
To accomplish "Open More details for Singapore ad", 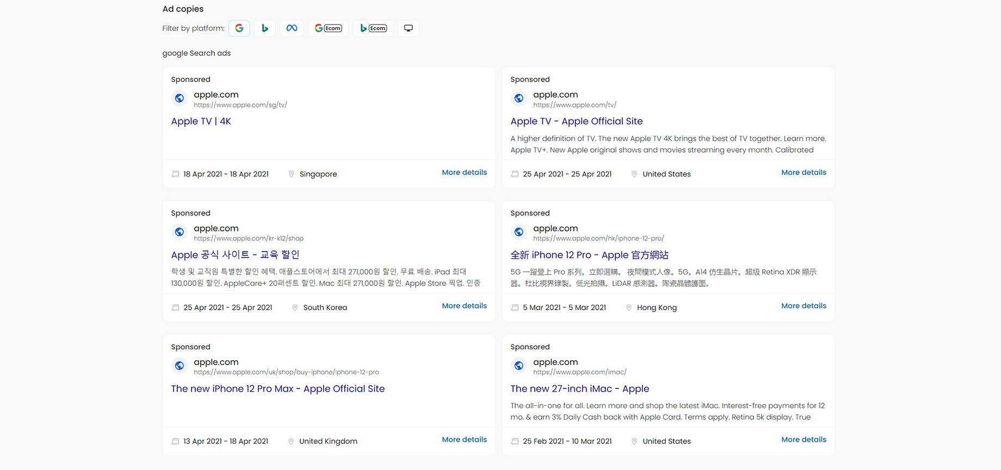I will (465, 173).
